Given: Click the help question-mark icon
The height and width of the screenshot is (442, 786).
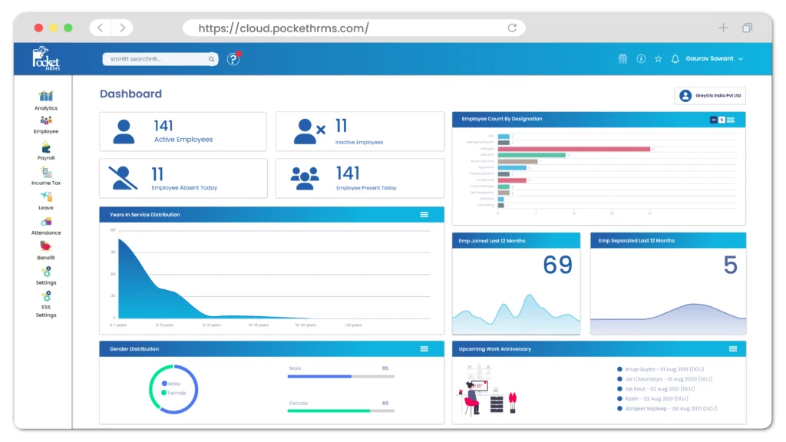Looking at the screenshot, I should point(233,59).
